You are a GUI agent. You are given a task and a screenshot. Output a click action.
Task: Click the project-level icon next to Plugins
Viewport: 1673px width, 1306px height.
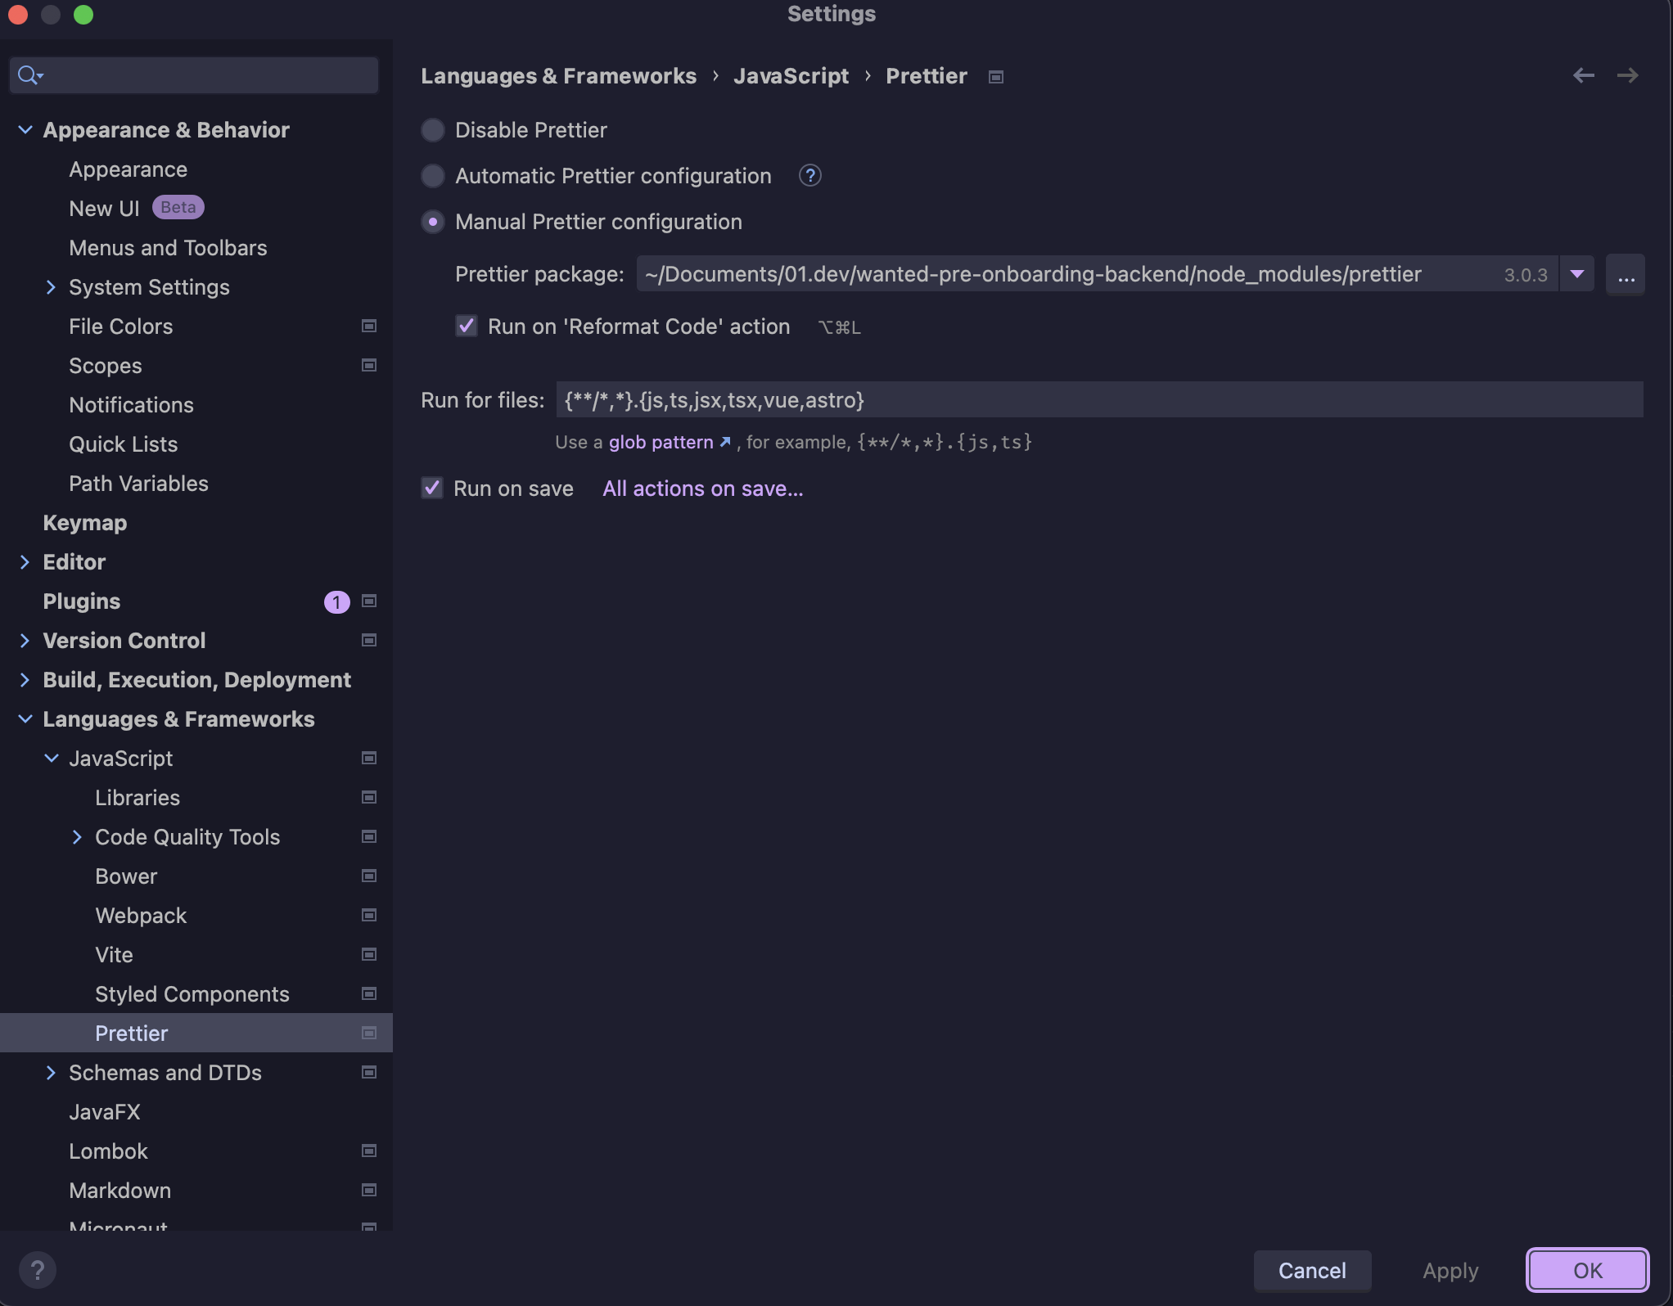[369, 601]
